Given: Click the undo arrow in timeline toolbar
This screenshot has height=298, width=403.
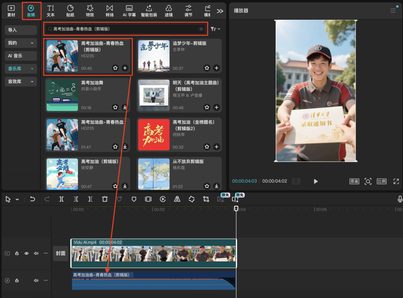Looking at the screenshot, I should point(32,199).
